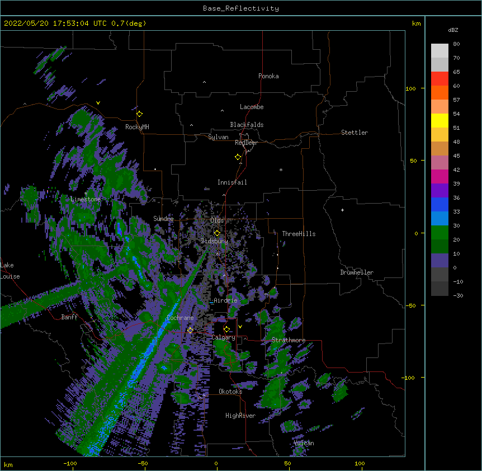Image resolution: width=482 pixels, height=471 pixels.
Task: Click the dBZ legend heading
Action: [453, 30]
